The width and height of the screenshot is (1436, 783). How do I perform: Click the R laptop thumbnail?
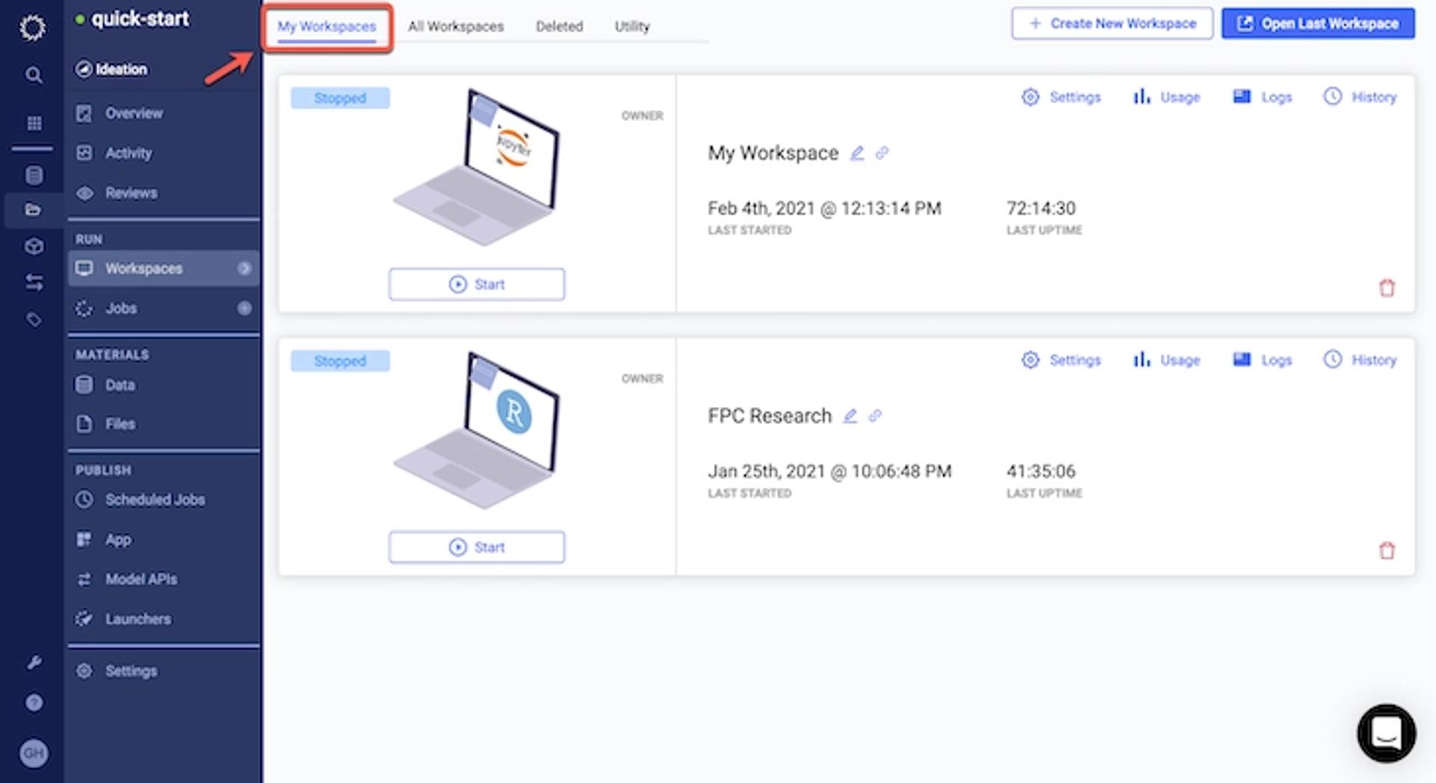(x=477, y=430)
